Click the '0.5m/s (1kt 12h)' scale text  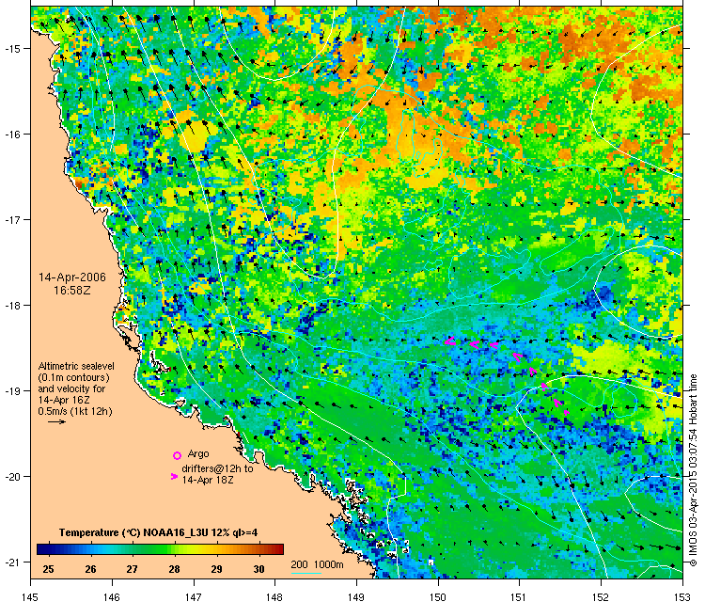coord(75,411)
